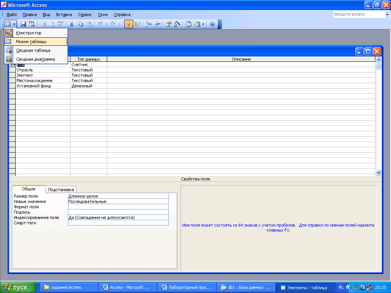The width and height of the screenshot is (391, 293).
Task: Switch to the Подстановка tab
Action: (61, 190)
